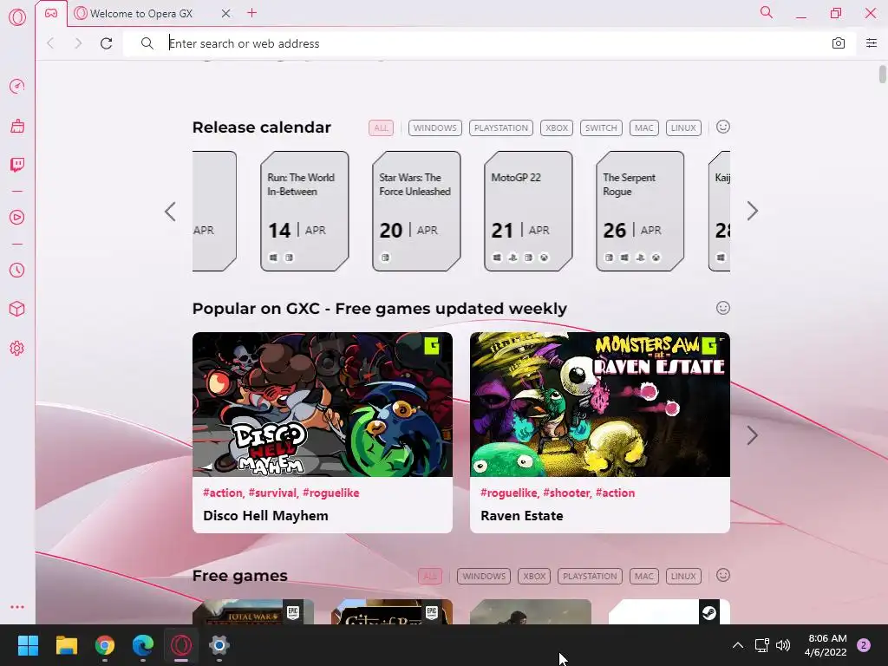Click the #shooter tag under Raven Estate

click(566, 493)
